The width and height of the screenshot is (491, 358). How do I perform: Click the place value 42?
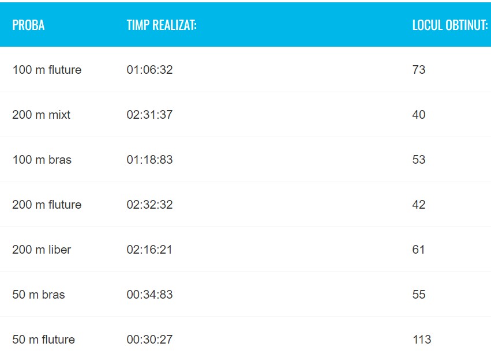click(x=419, y=205)
